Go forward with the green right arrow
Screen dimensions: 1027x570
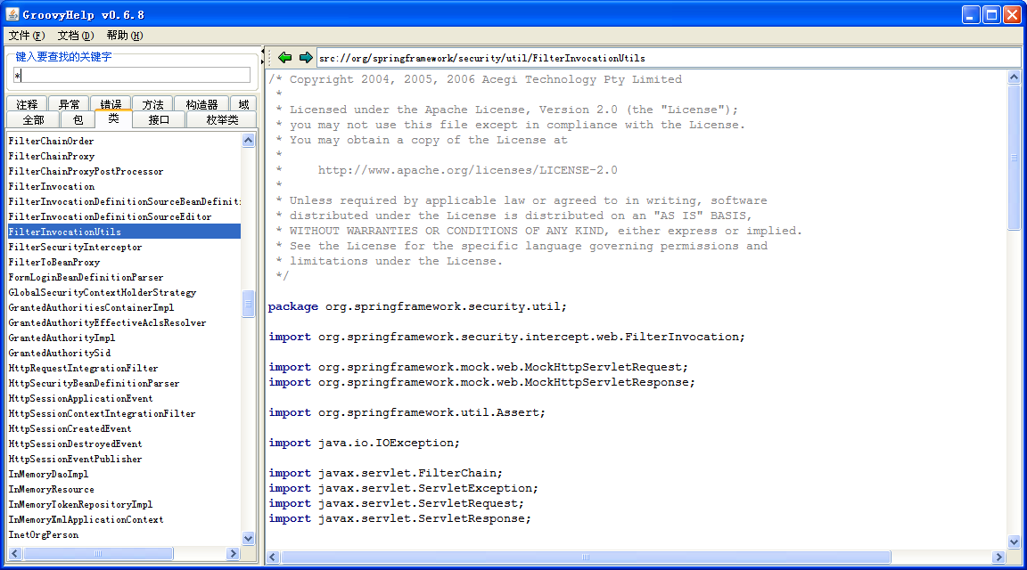(x=305, y=58)
